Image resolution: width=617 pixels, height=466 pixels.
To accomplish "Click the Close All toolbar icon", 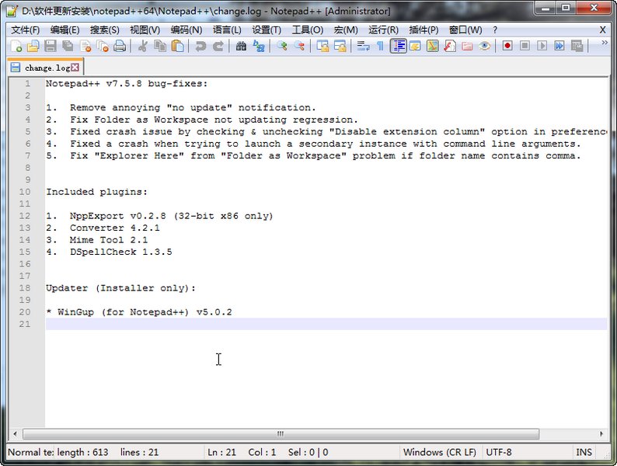I will [103, 46].
